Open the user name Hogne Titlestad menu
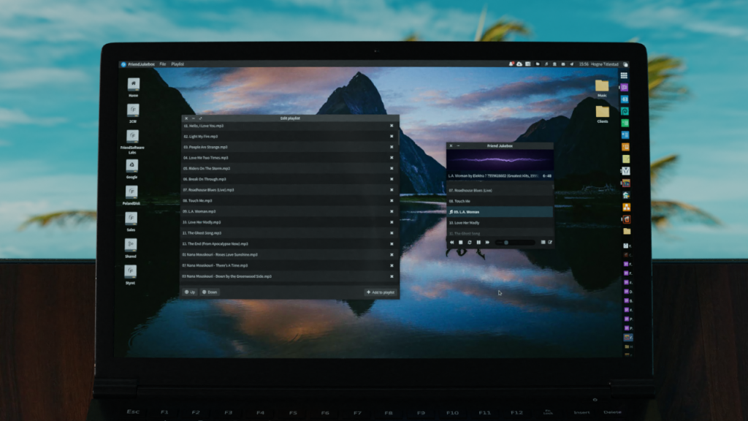This screenshot has height=421, width=748. click(604, 64)
